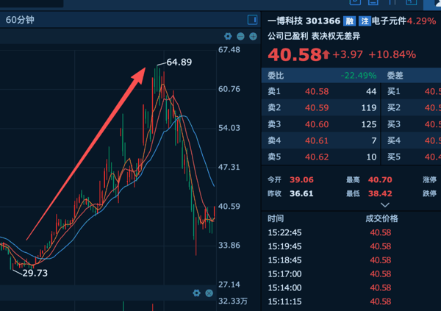Click the 27.14 price axis label
The width and height of the screenshot is (441, 311).
pos(229,285)
